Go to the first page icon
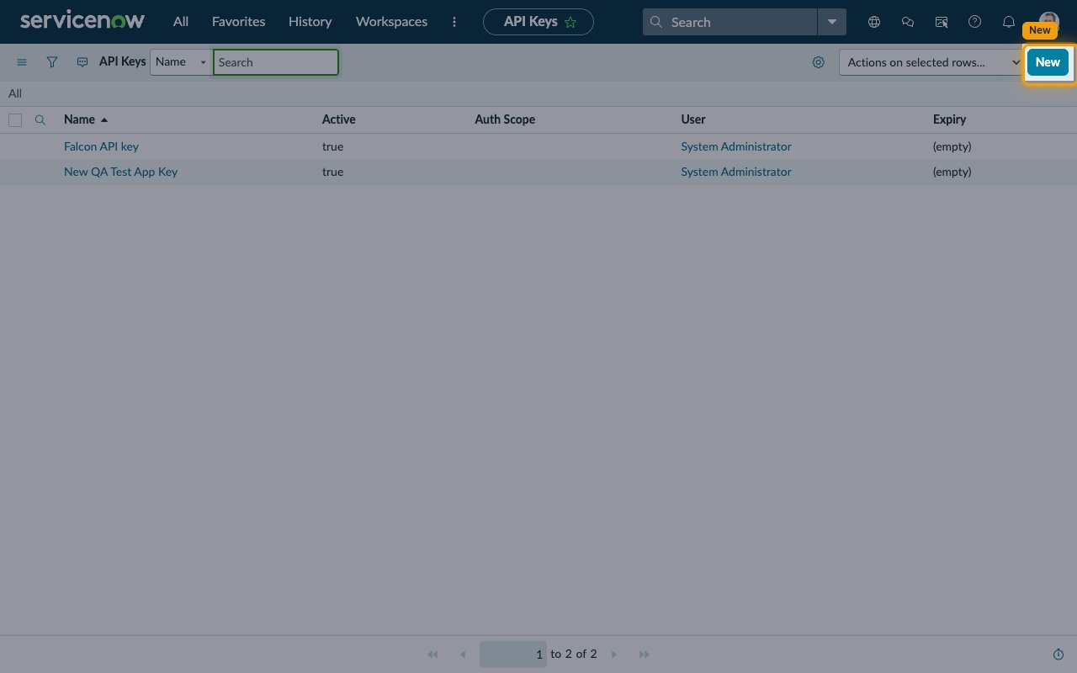Screen dimensions: 1077x673 click(432, 654)
